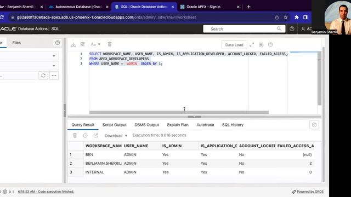The width and height of the screenshot is (351, 197).
Task: Click the splitter handle between editor and results
Action: [194, 117]
